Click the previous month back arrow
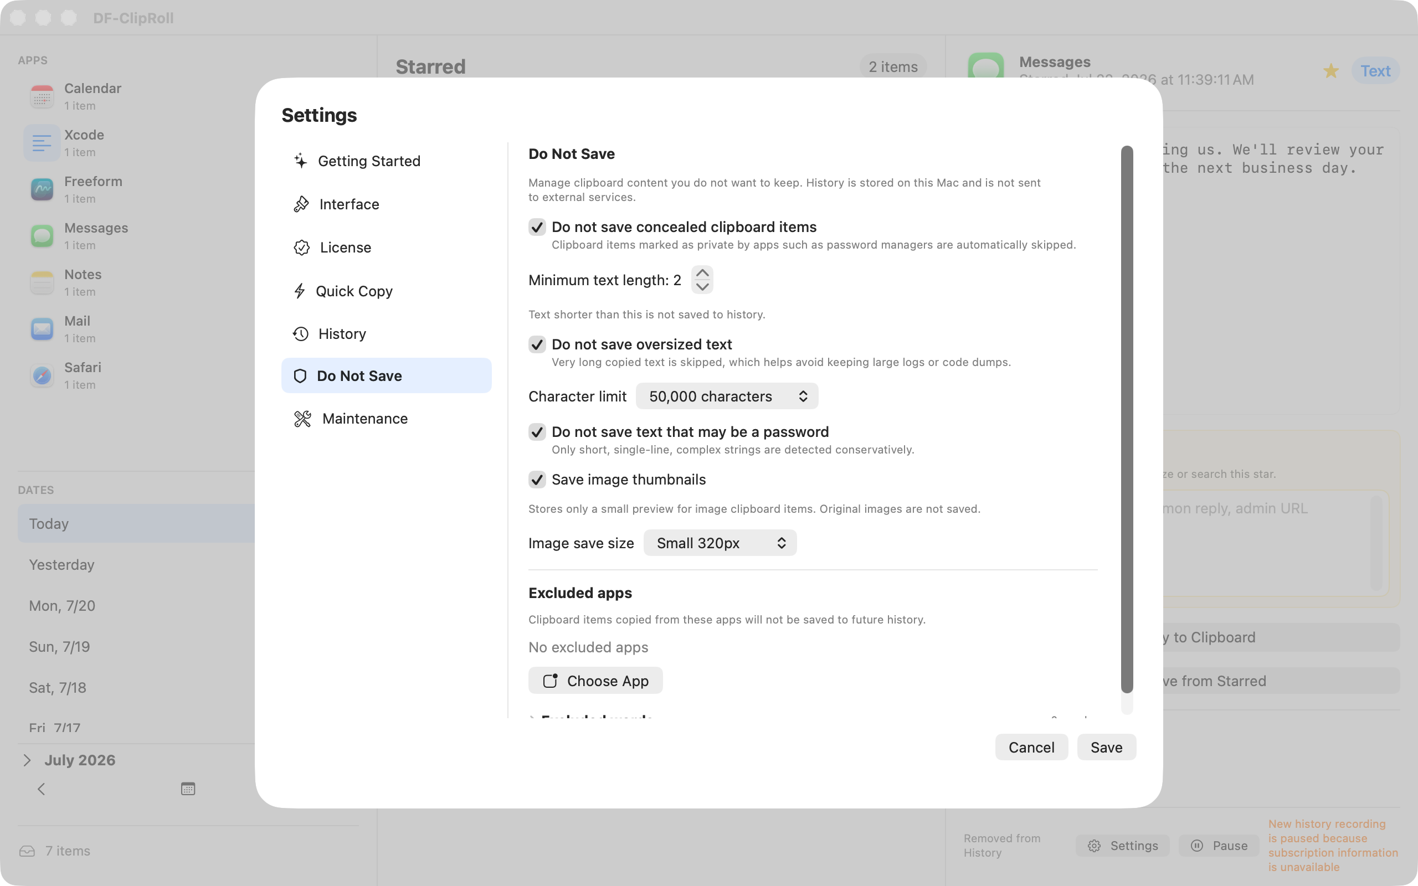Screen dimensions: 1418x886 (41, 789)
